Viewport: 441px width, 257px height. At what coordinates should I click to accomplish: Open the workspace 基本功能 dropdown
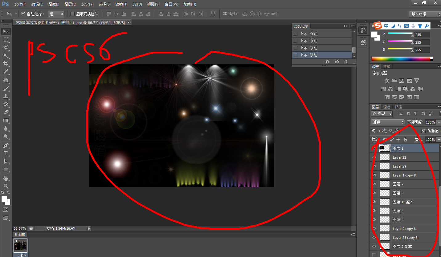coord(425,14)
